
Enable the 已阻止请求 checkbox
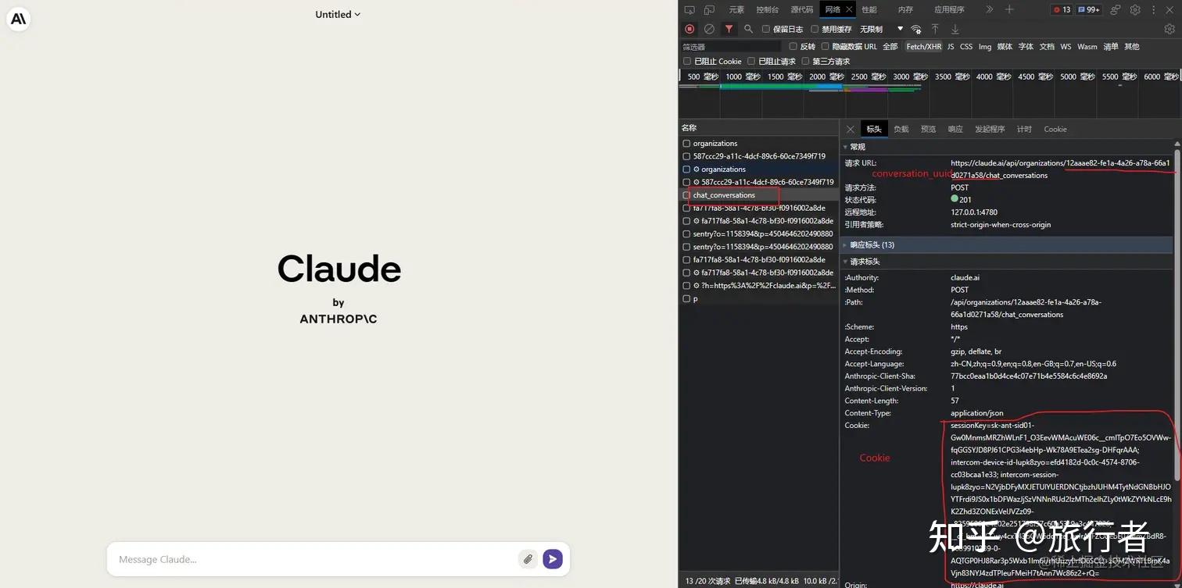tap(751, 61)
